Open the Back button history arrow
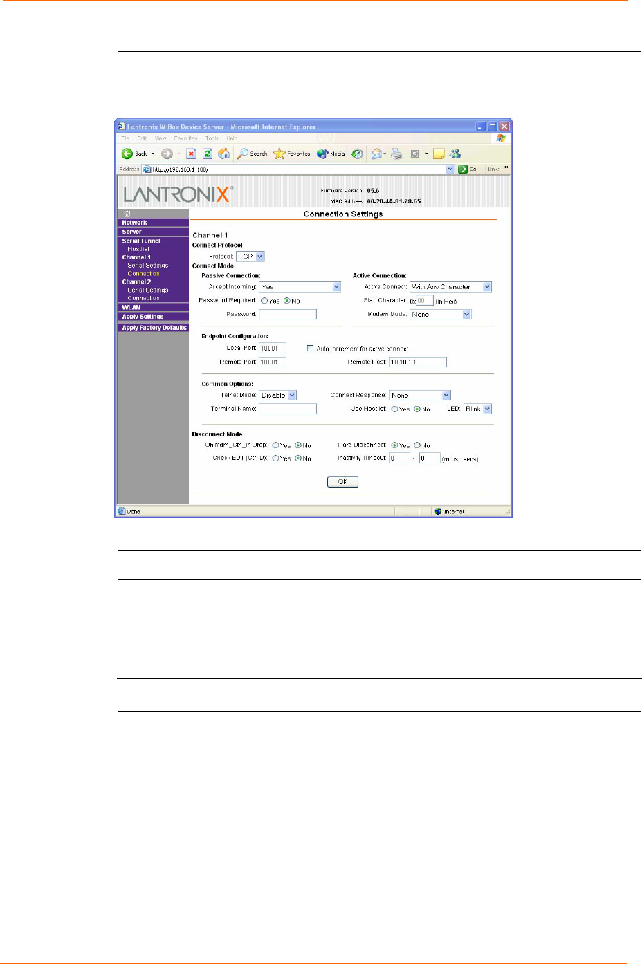642x964 pixels. 153,154
